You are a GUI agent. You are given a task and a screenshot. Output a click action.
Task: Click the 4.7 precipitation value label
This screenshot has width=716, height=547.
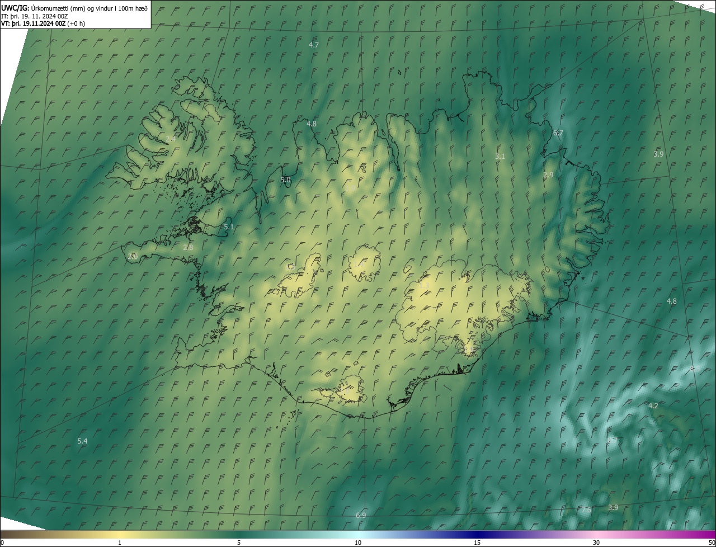pos(314,45)
